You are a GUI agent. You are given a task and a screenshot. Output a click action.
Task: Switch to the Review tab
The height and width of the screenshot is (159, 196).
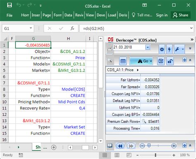79,15
